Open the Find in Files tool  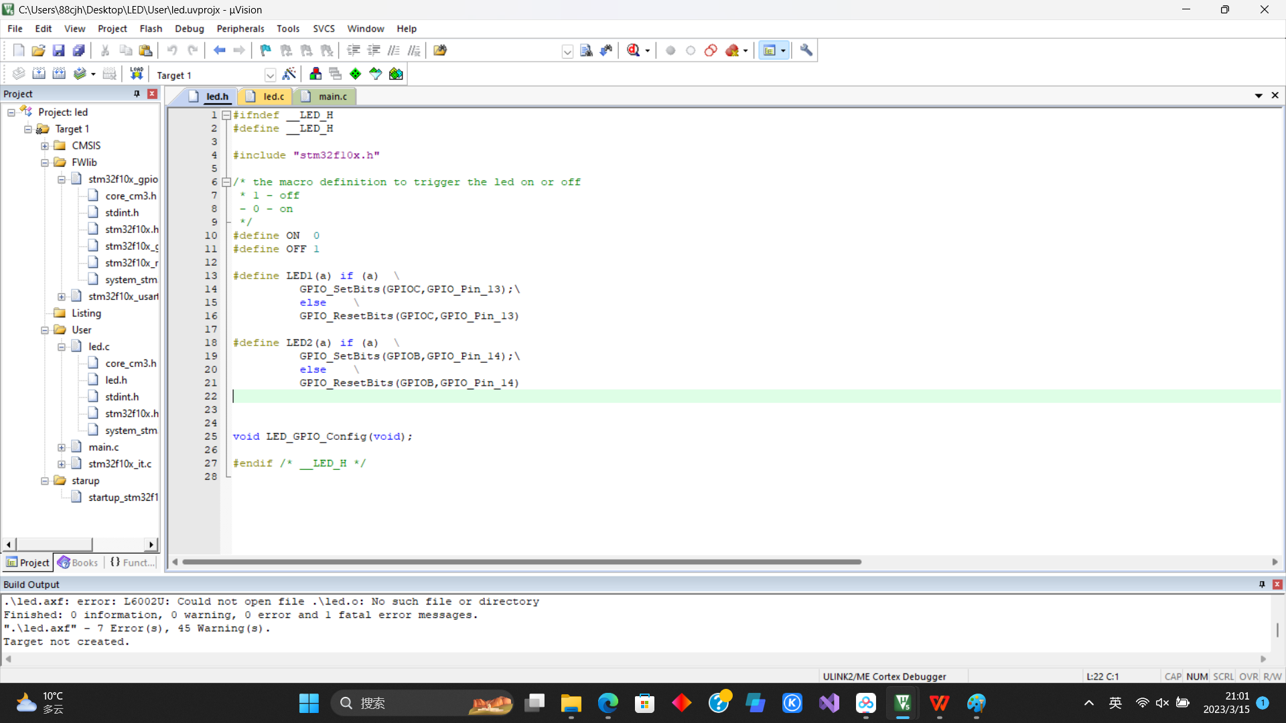point(440,50)
